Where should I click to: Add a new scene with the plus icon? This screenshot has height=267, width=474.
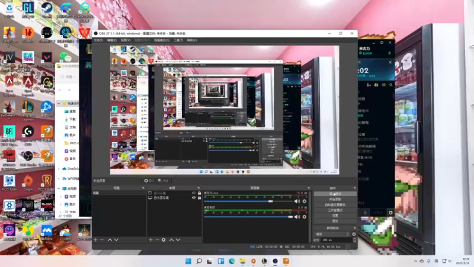(x=95, y=240)
